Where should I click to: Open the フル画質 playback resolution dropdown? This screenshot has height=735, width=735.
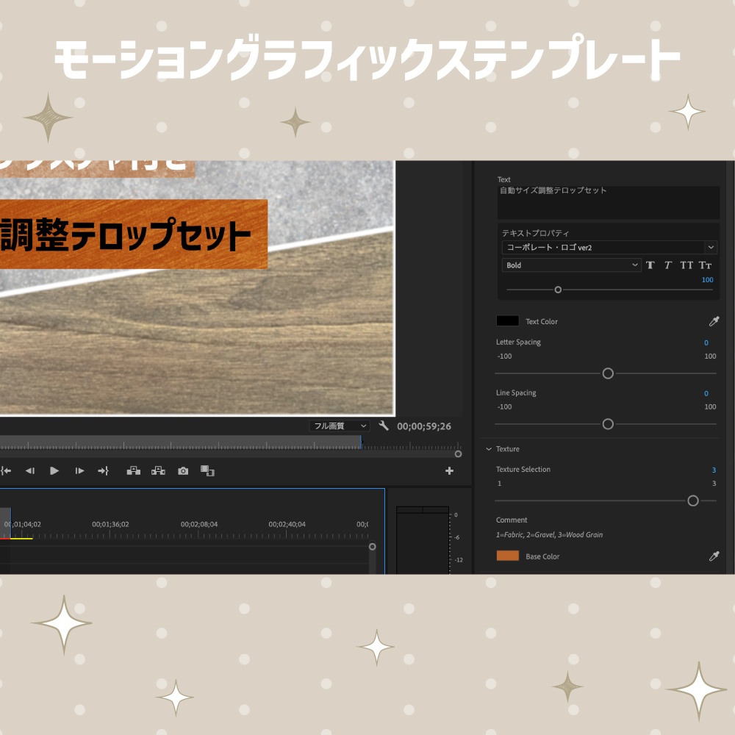coord(339,426)
